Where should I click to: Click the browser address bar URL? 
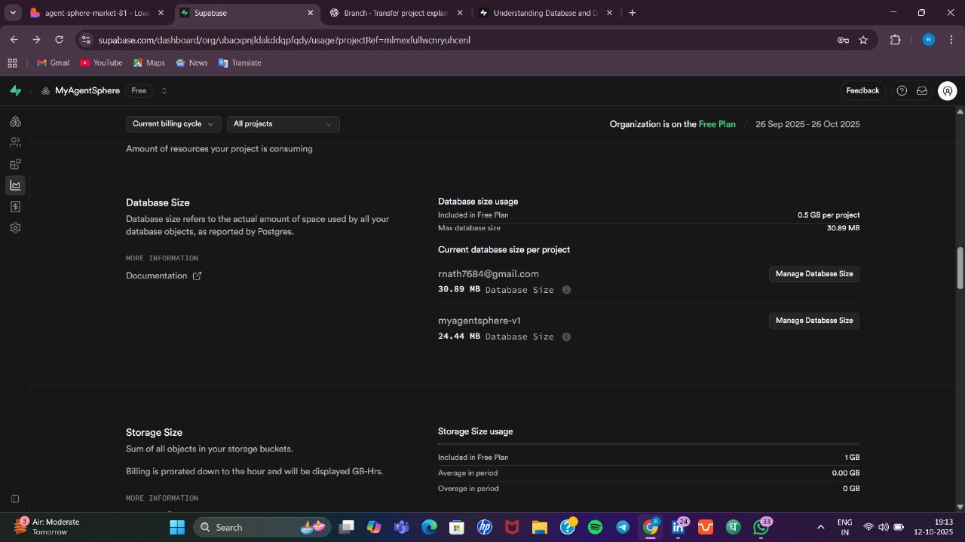pyautogui.click(x=284, y=40)
